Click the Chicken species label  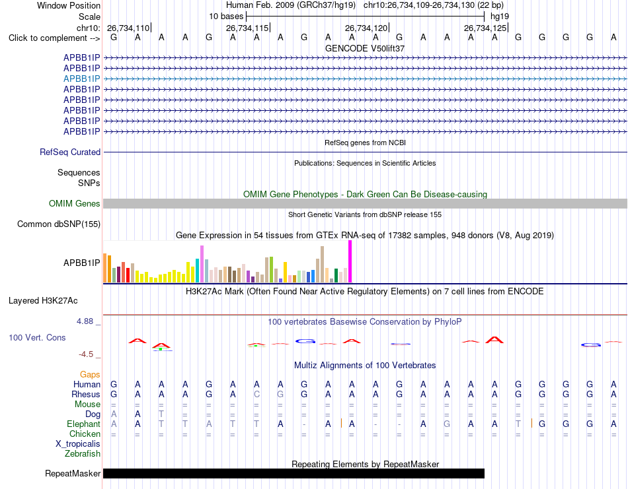(85, 434)
